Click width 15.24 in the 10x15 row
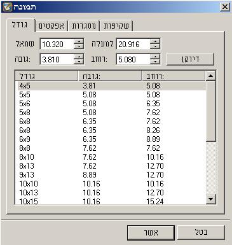 (x=155, y=201)
